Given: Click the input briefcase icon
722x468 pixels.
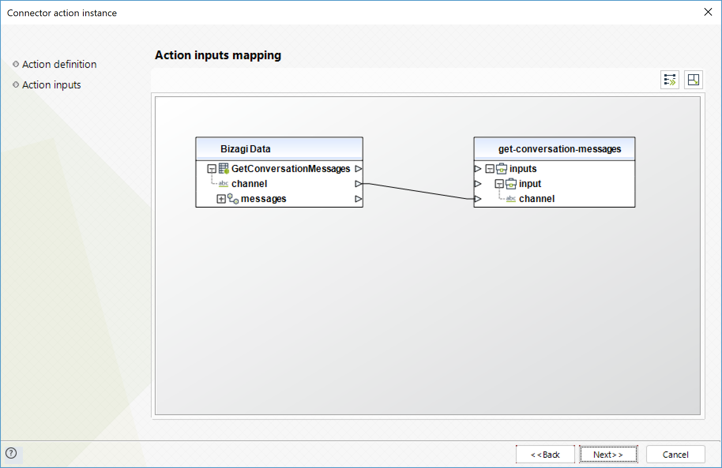Looking at the screenshot, I should point(511,184).
